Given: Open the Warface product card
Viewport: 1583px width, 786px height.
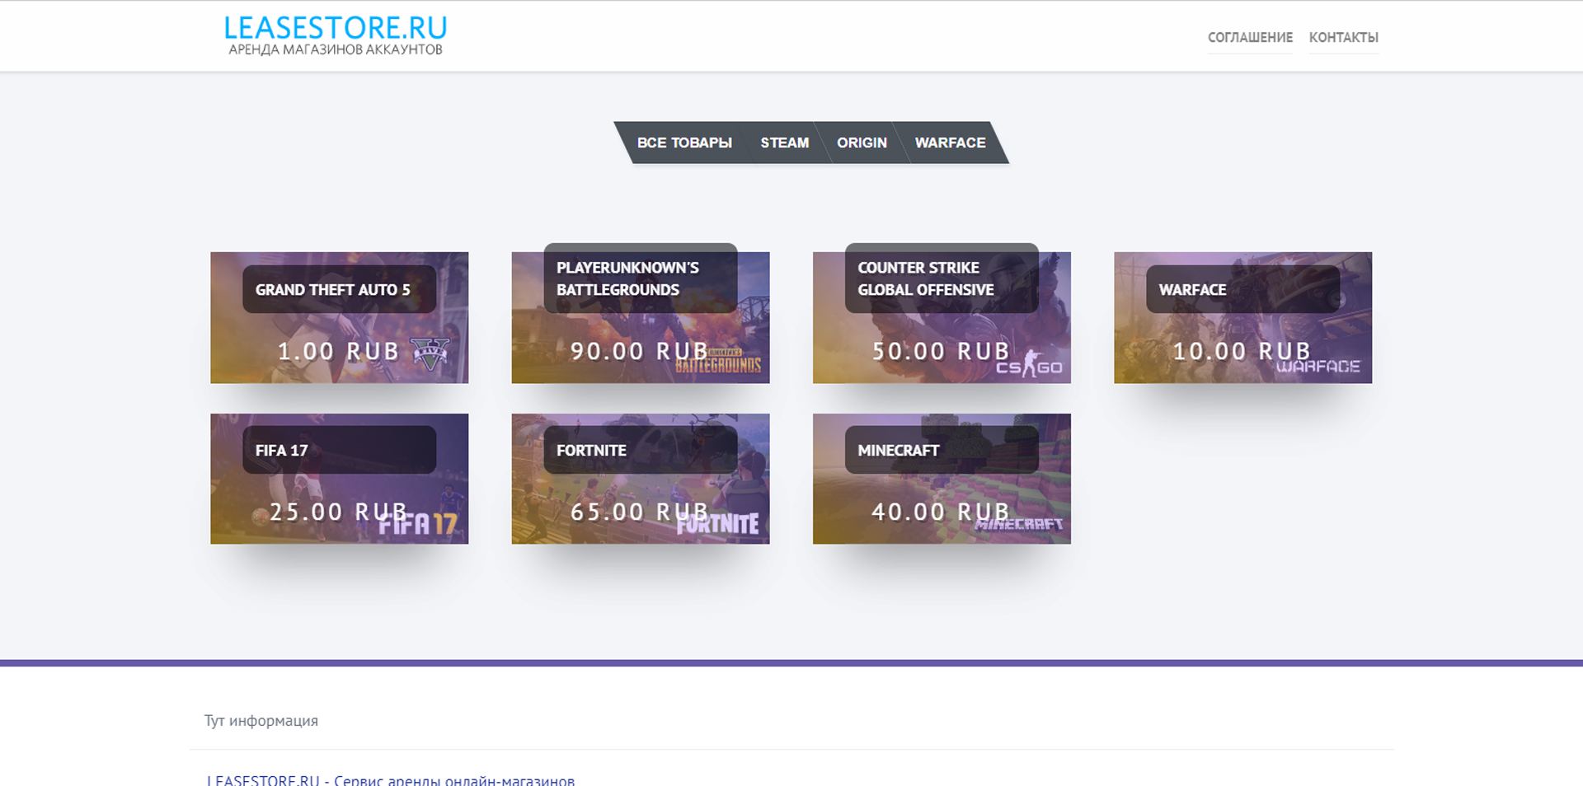Looking at the screenshot, I should pyautogui.click(x=1242, y=317).
